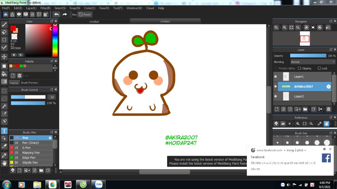Click the cloud save icon in toolbar
Image resolution: width=337 pixels, height=189 pixels.
[6, 14]
